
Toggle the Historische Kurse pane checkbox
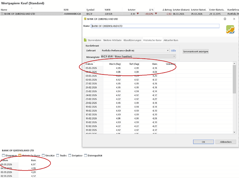20,156
